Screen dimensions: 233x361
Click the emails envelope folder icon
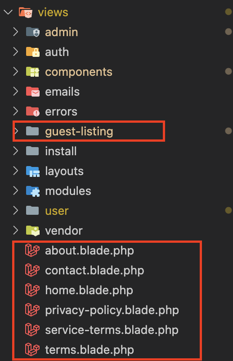coord(32,92)
